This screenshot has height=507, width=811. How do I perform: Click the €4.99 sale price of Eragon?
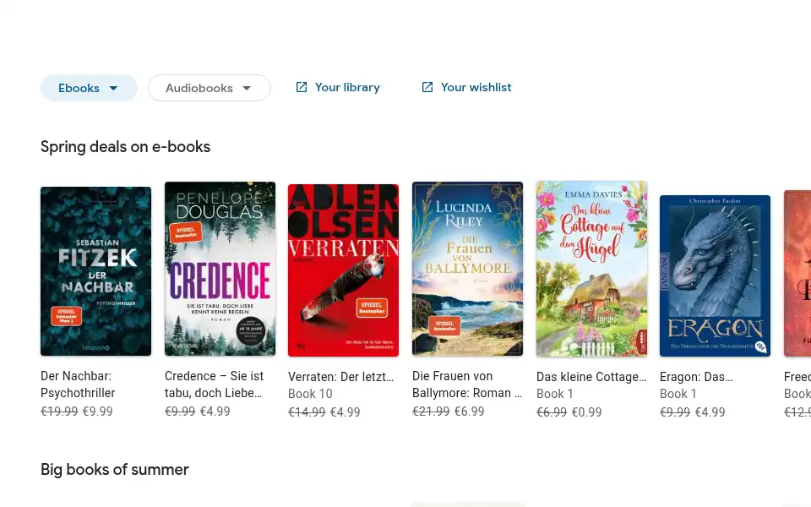tap(710, 412)
